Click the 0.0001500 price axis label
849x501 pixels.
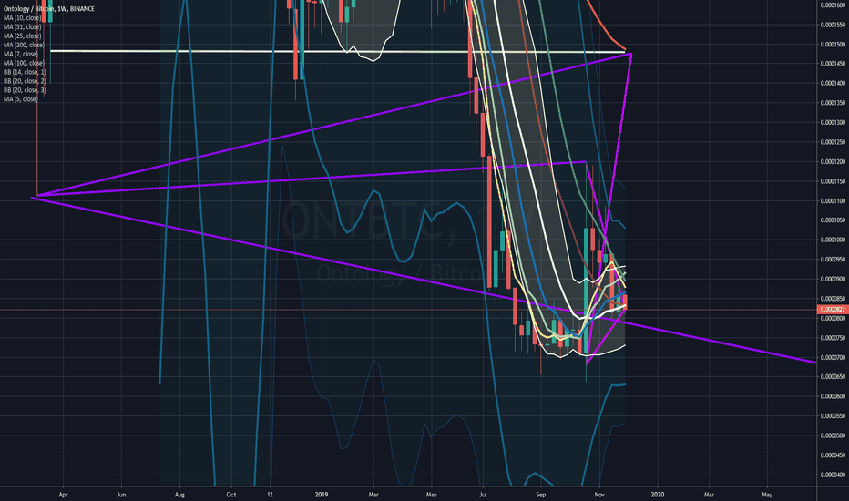point(833,45)
